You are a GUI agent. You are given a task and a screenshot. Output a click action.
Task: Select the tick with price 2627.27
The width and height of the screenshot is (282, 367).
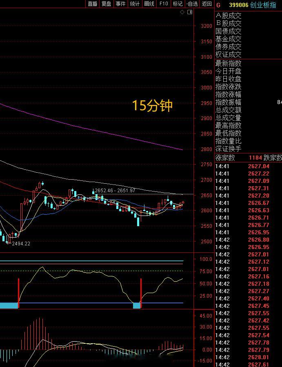(249, 291)
